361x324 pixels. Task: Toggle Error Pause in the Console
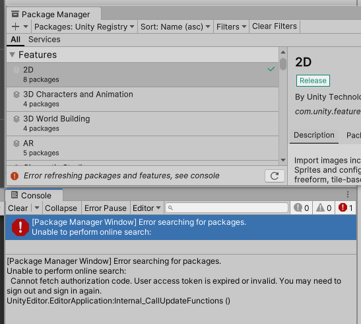pos(106,208)
